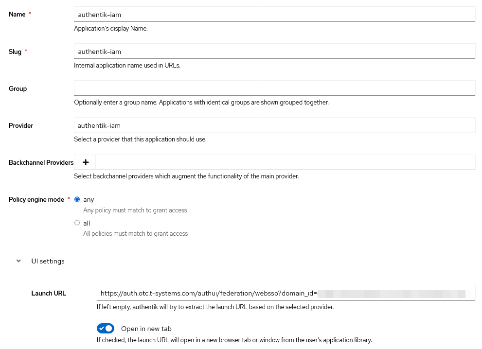Select the "any" policy engine radio button
This screenshot has width=482, height=349.
[x=77, y=199]
